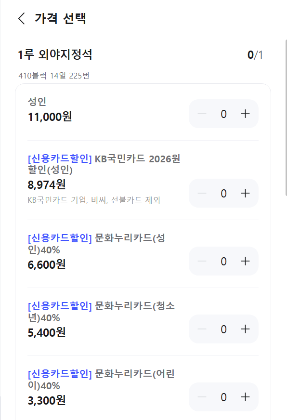Add one 문화누리카드(어린이)40% ticket

245,397
